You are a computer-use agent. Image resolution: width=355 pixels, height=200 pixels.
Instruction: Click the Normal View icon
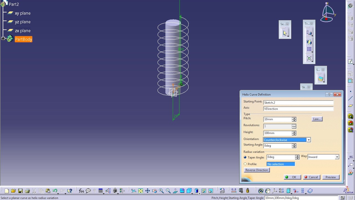click(175, 191)
